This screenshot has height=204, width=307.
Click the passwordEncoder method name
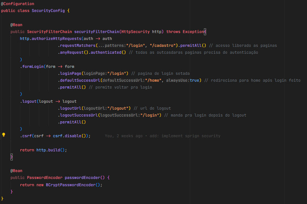pos(82,178)
